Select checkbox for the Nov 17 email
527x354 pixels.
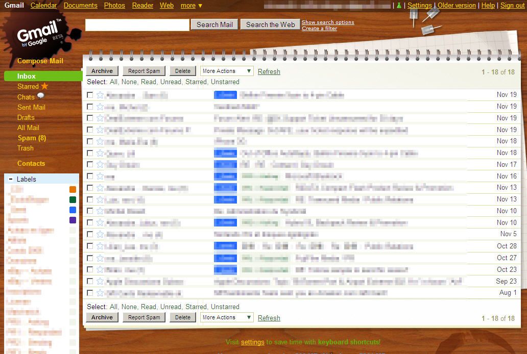tap(90, 164)
